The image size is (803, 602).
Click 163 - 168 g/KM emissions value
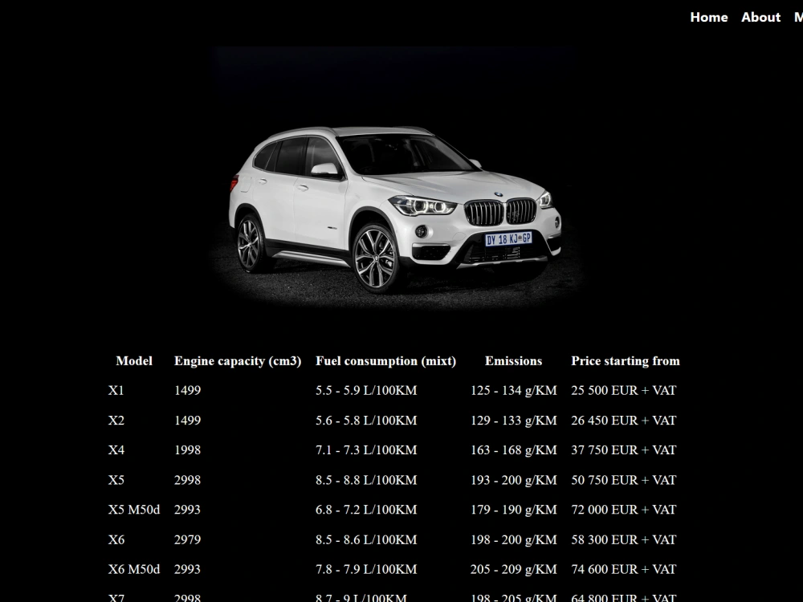coord(514,450)
